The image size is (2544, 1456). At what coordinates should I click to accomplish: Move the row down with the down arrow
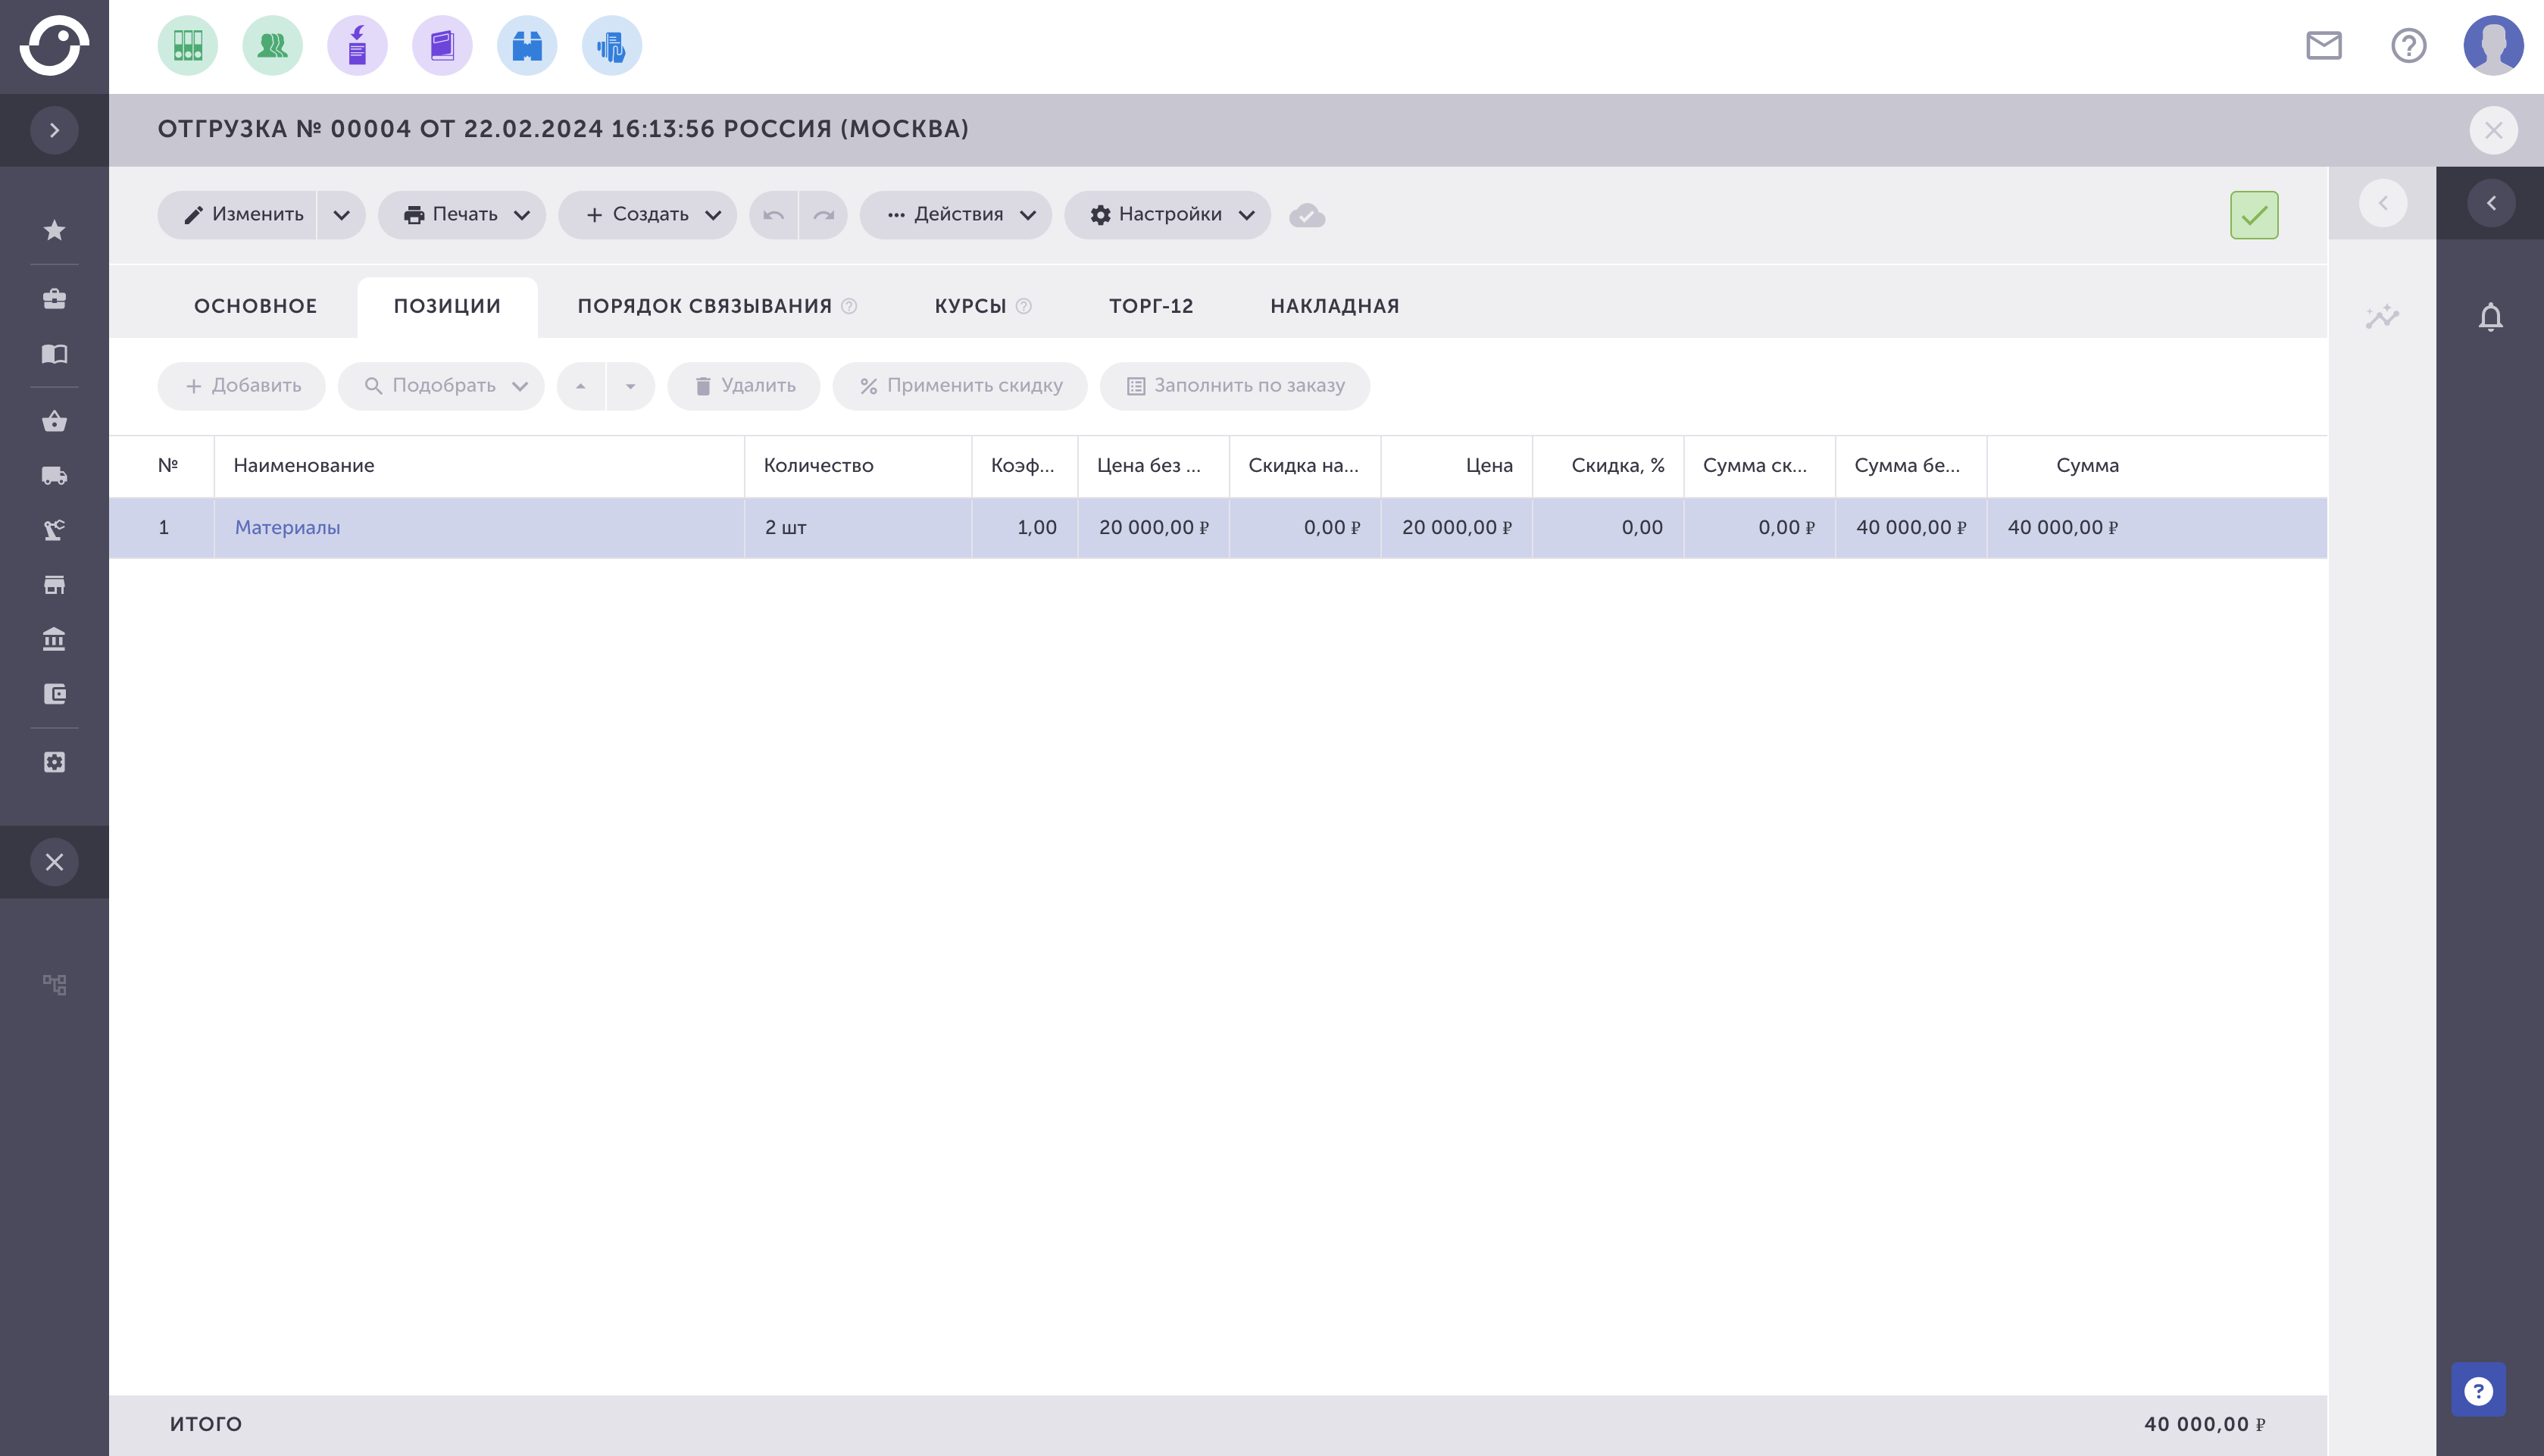(x=631, y=386)
